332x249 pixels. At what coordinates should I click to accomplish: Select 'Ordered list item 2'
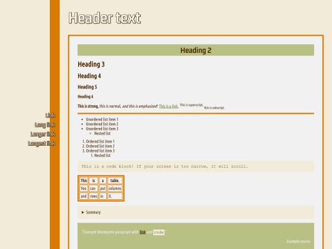point(100,146)
